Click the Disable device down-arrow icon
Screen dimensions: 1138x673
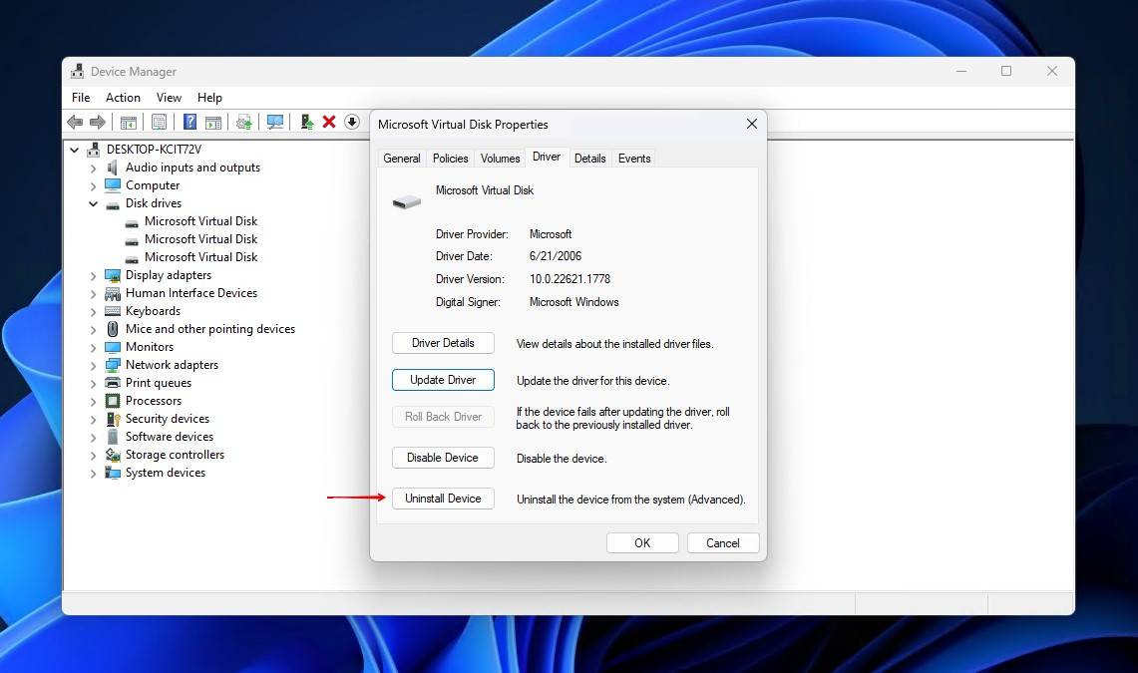pyautogui.click(x=352, y=122)
